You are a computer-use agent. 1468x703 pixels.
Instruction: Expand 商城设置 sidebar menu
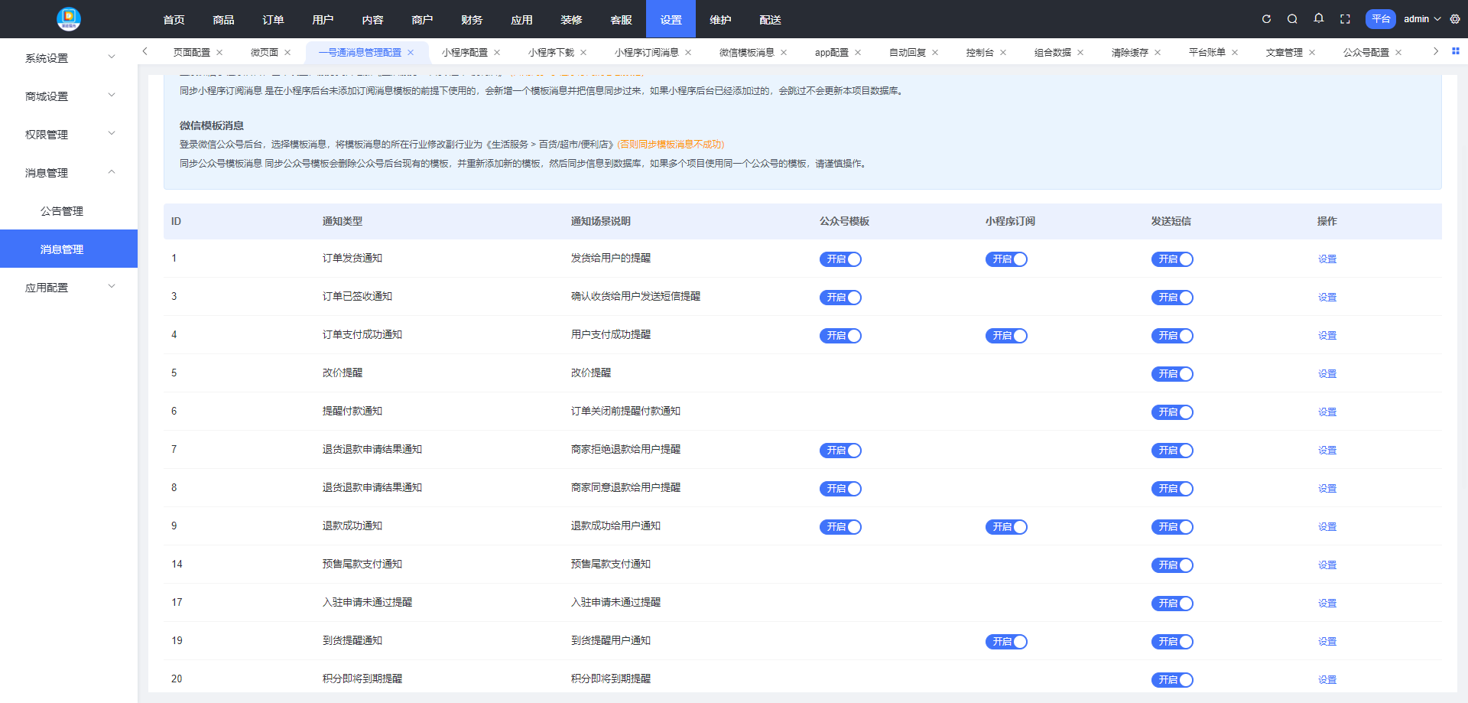pos(69,96)
